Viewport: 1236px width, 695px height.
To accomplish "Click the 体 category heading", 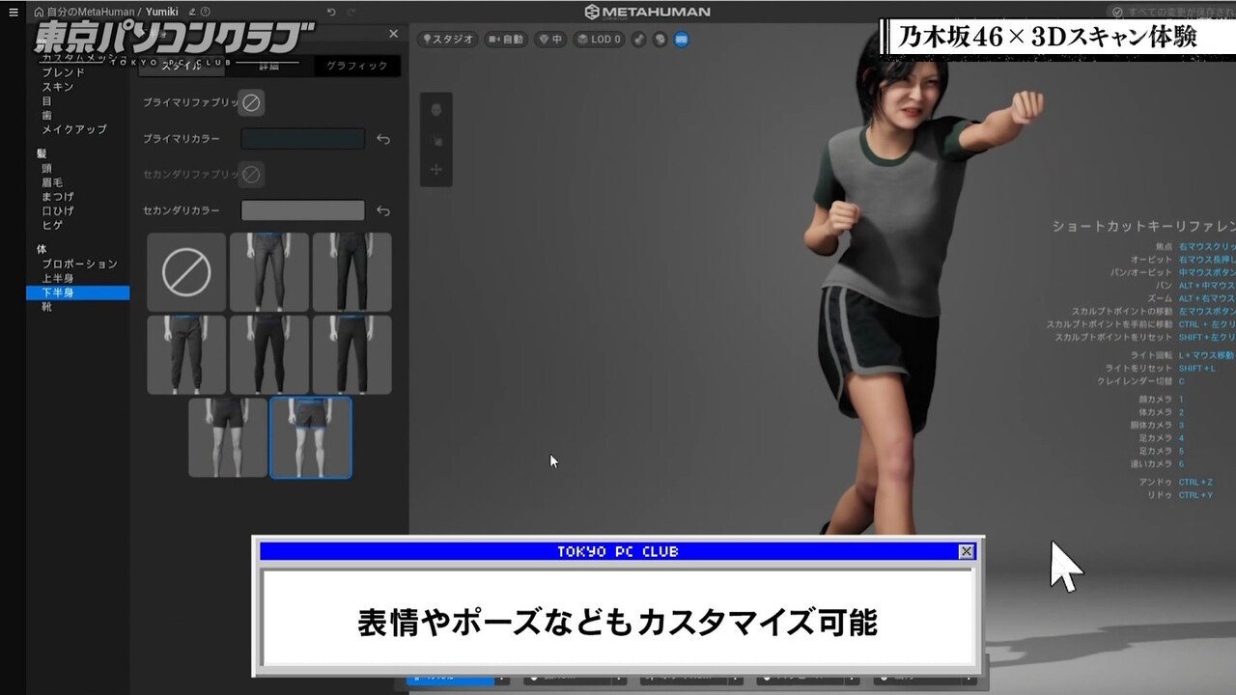I will click(x=42, y=249).
